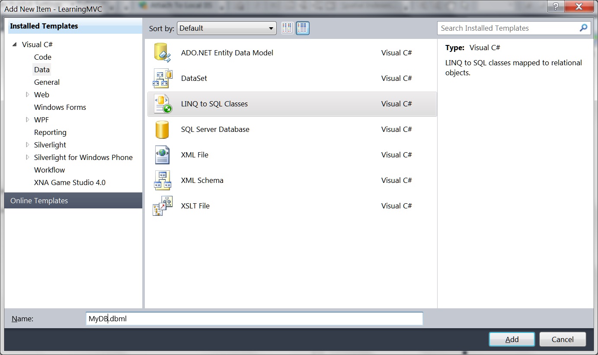Click the search magnifier icon

pyautogui.click(x=583, y=28)
